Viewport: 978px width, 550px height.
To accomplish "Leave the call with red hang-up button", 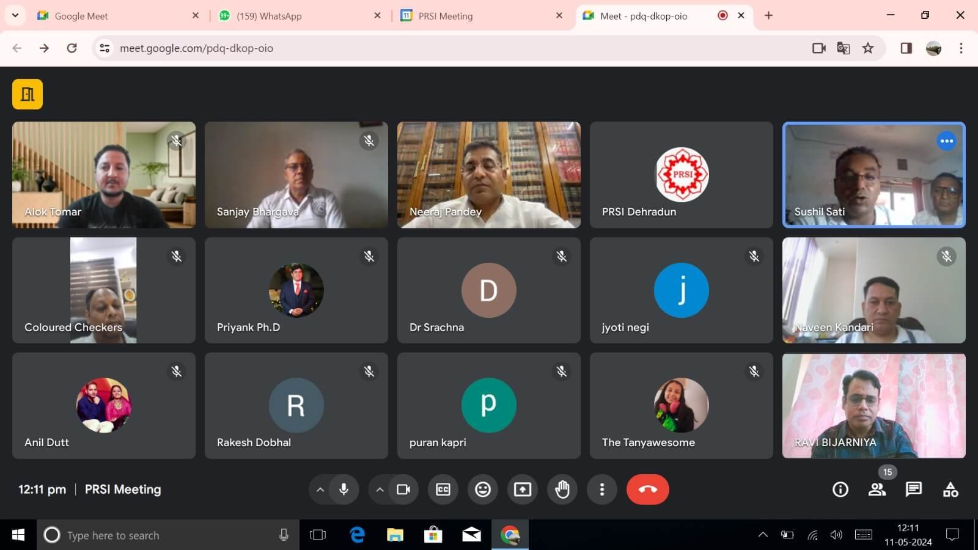I will pyautogui.click(x=647, y=490).
